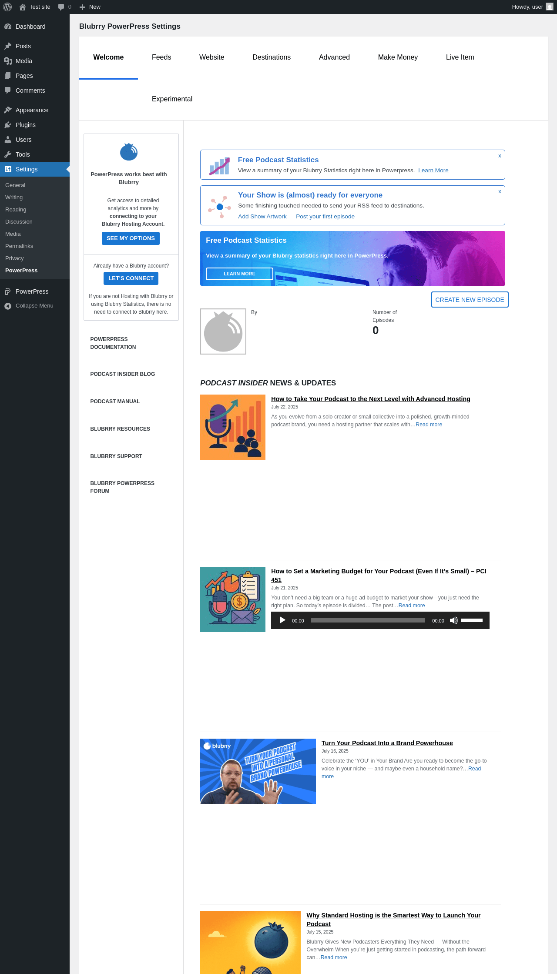Screen dimensions: 557x974
Task: Open PowerPress Documentation link
Action: [x=113, y=343]
